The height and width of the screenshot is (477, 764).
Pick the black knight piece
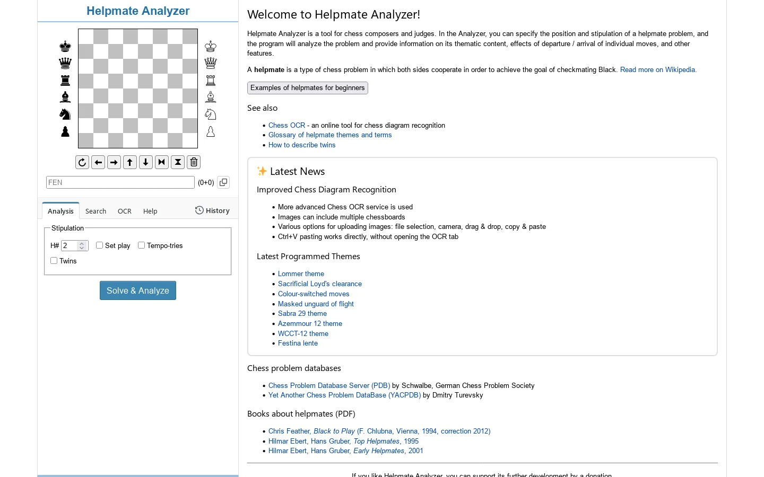(65, 114)
